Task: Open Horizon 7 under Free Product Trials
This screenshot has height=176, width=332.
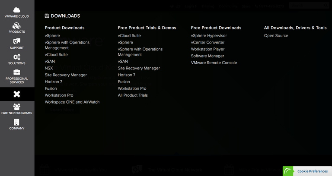Action: (127, 75)
